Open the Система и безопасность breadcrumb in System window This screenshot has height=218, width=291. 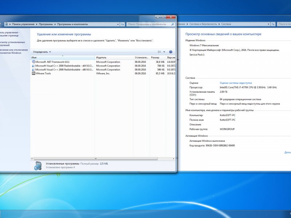(x=203, y=24)
